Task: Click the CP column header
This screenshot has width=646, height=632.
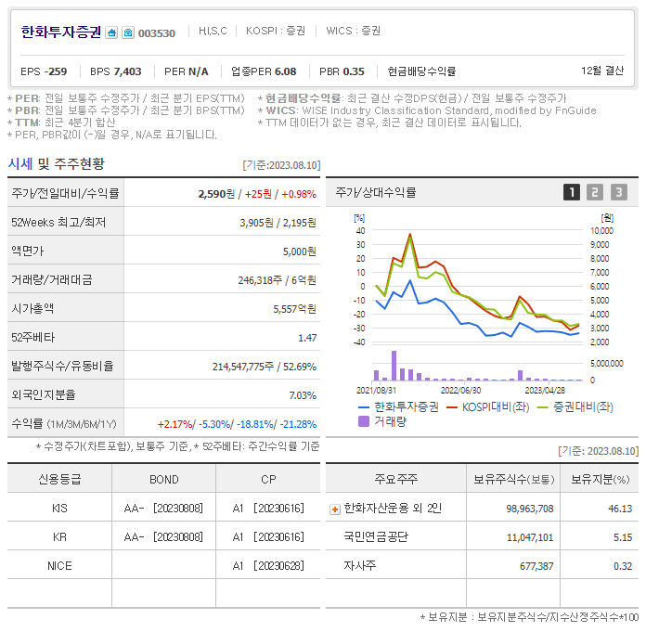Action: pyautogui.click(x=268, y=480)
